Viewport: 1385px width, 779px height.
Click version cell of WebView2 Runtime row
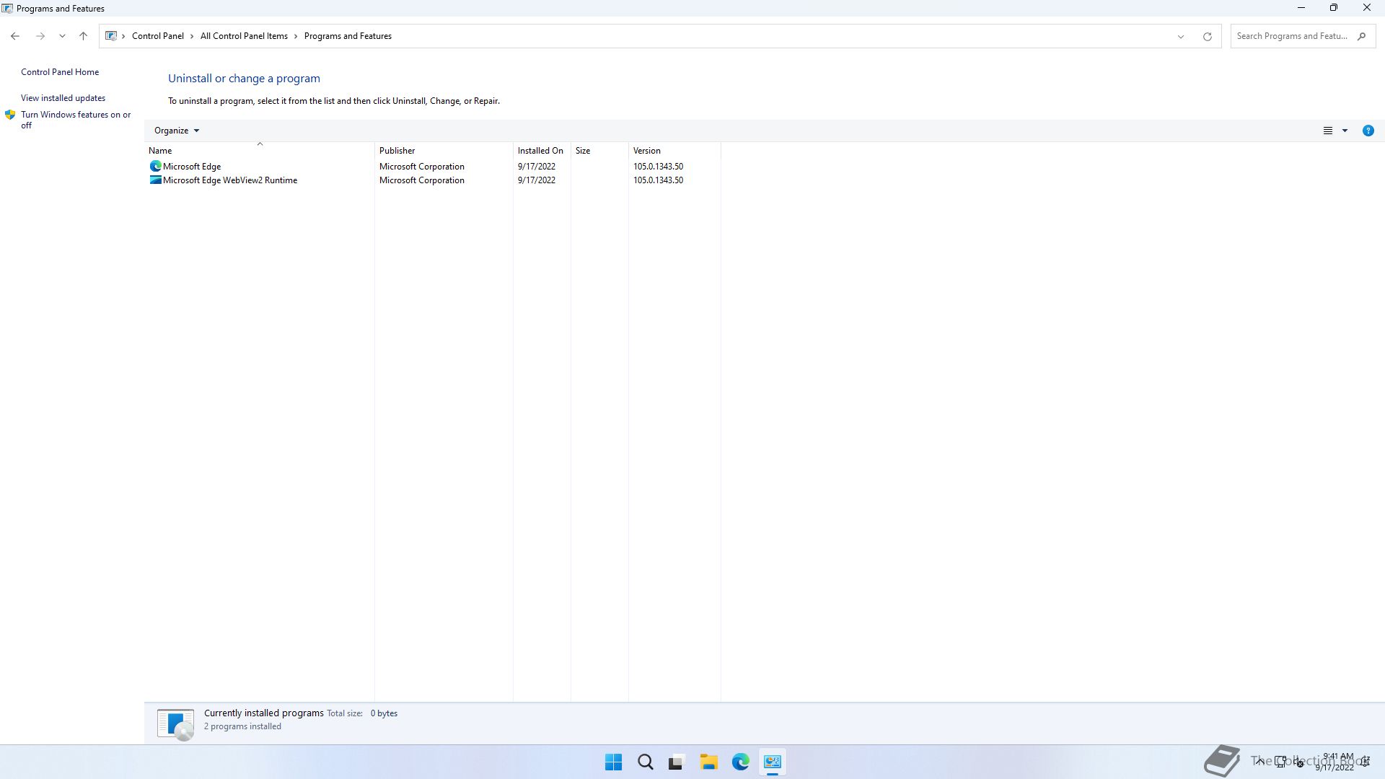tap(658, 180)
